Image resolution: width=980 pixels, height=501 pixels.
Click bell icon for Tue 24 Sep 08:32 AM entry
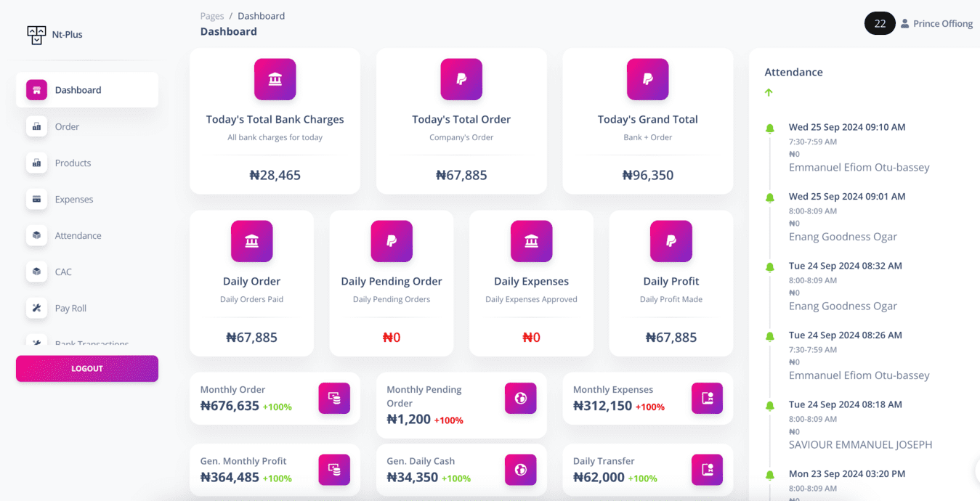(770, 267)
